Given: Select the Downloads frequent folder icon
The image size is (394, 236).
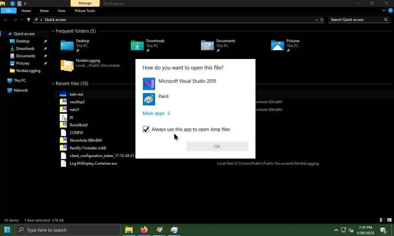Looking at the screenshot, I should click(x=137, y=45).
